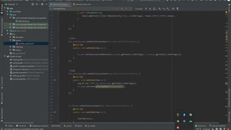Open the Logcat tool window
Screen dimensions: 231x130
[x=90, y=126]
